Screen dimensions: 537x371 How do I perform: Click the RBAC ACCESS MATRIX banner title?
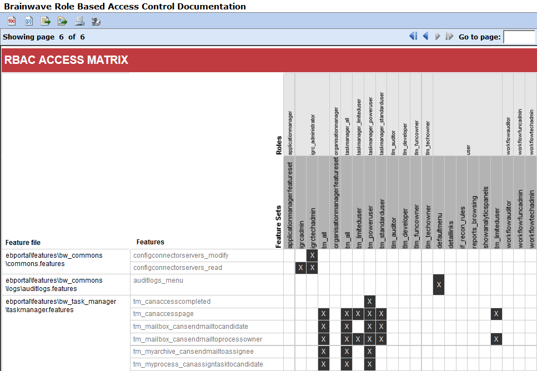point(66,60)
